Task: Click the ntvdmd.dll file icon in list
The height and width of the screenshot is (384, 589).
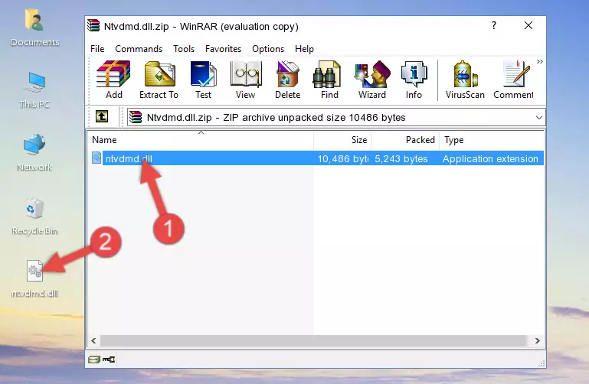Action: 97,158
